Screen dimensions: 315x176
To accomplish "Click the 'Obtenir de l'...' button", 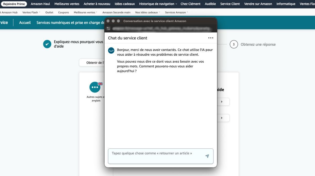I will click(92, 63).
